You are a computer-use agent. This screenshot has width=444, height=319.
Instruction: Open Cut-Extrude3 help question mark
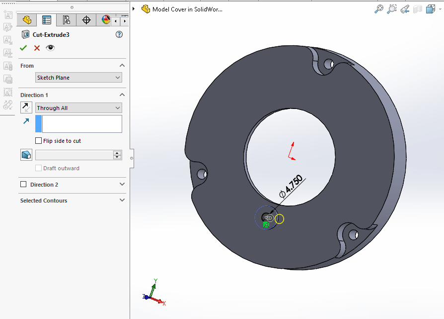(119, 35)
